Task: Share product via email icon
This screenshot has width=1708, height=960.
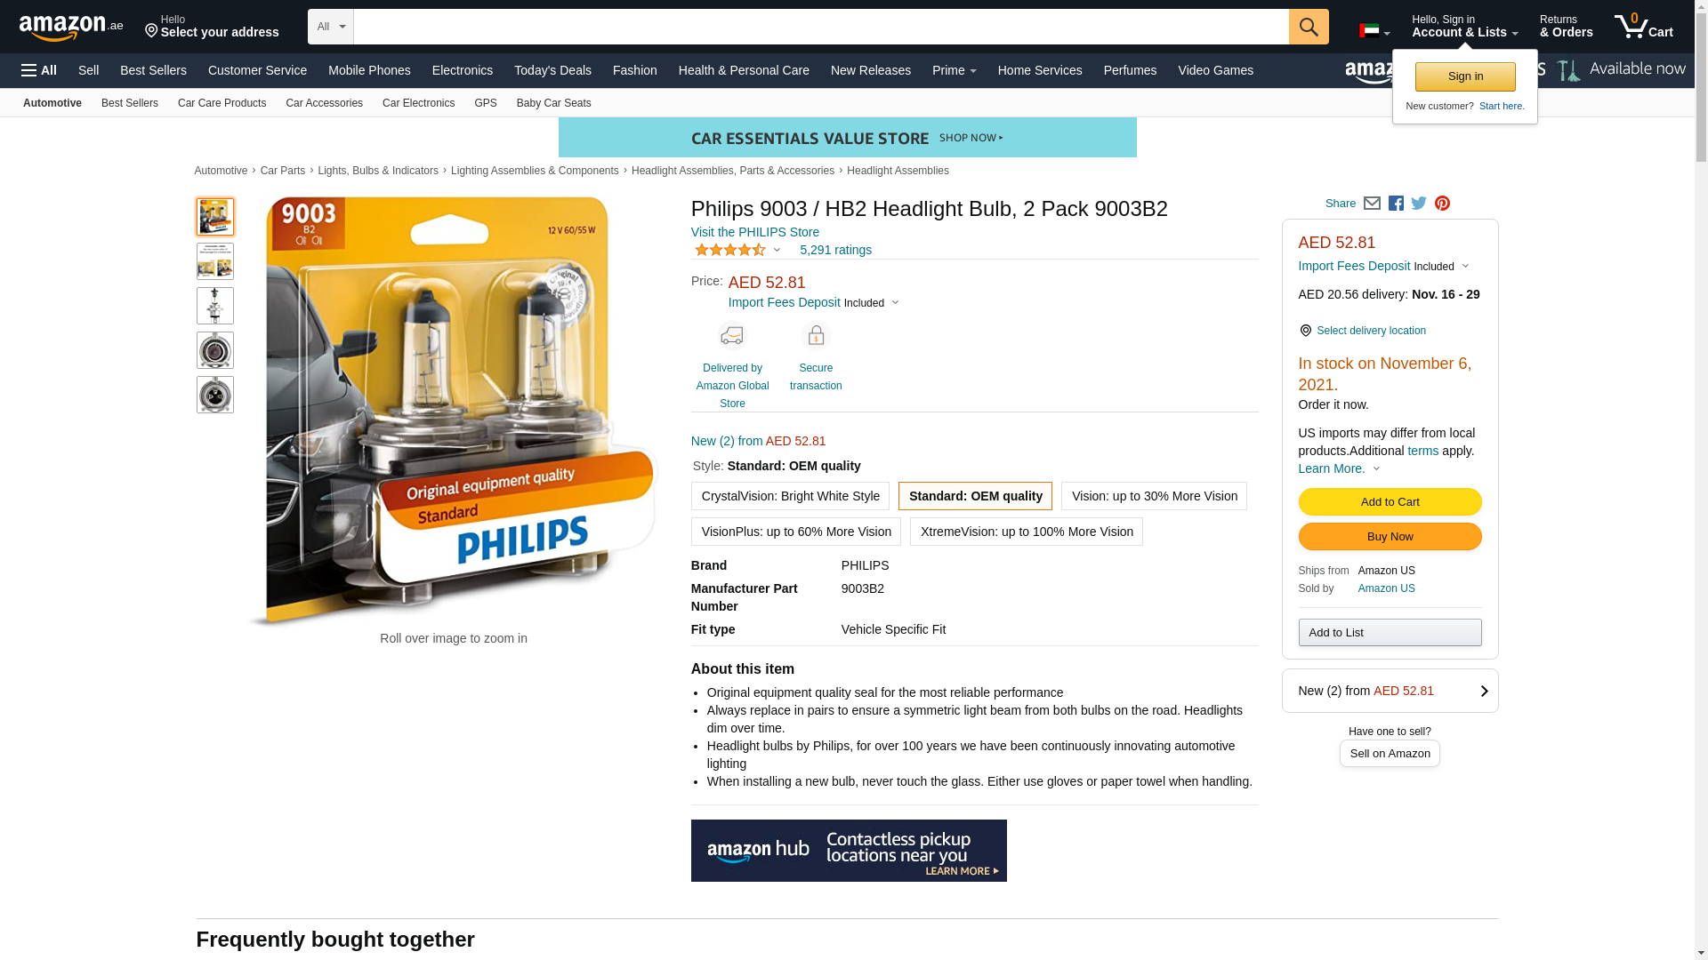Action: (x=1372, y=204)
